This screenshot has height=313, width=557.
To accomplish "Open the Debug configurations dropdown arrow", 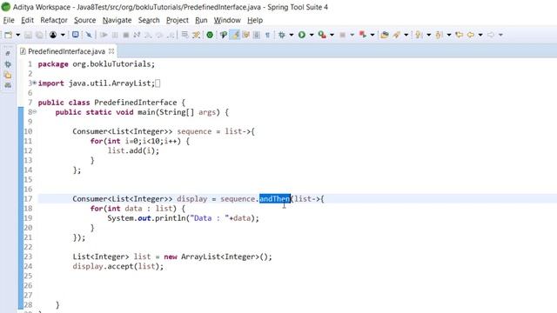I will tap(292, 35).
